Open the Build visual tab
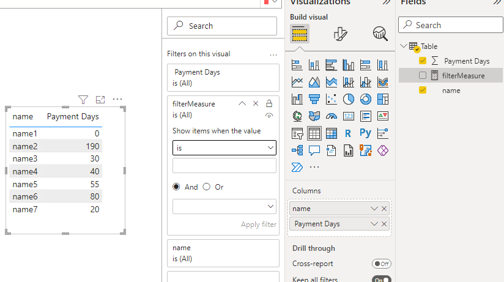This screenshot has height=282, width=504. click(x=300, y=34)
